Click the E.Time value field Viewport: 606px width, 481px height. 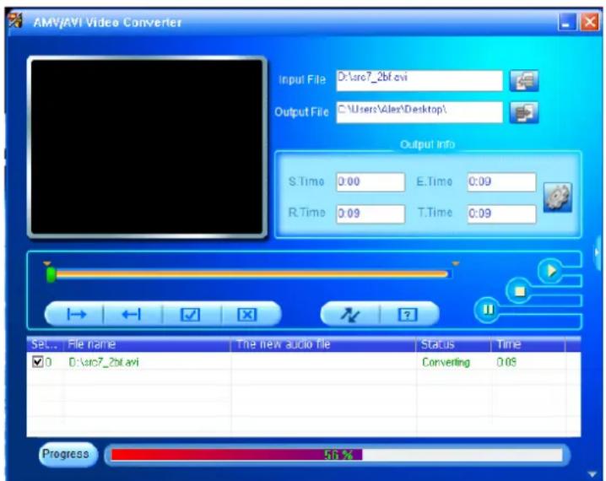[x=501, y=182]
